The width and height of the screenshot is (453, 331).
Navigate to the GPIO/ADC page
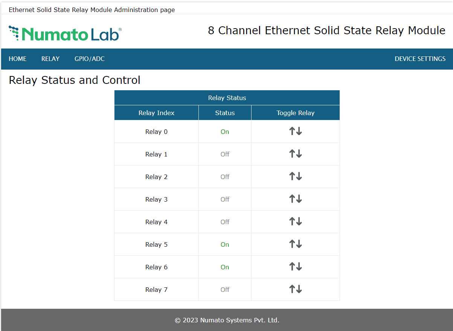pos(89,59)
